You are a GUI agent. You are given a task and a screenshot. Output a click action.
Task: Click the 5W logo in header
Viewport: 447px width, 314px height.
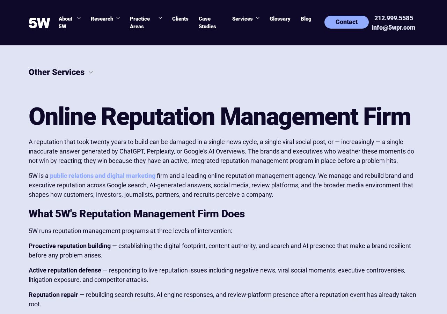[39, 23]
